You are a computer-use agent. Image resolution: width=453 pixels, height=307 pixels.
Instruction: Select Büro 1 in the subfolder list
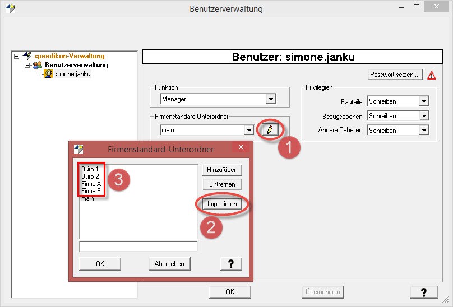(90, 169)
